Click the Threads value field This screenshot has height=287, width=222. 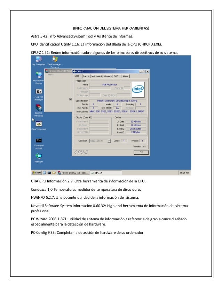point(142,141)
